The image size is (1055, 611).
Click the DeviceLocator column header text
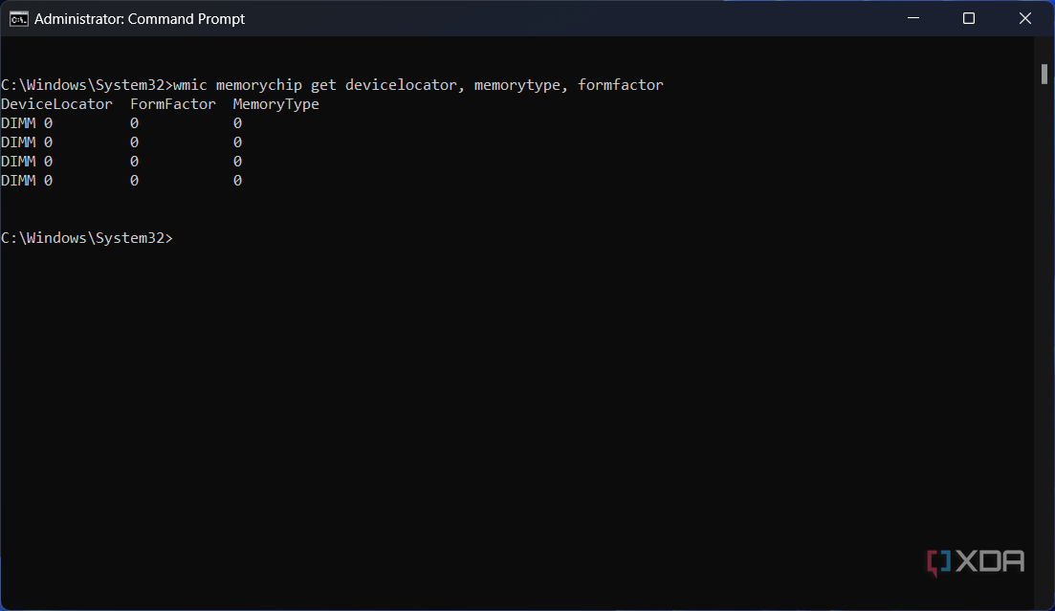(56, 104)
